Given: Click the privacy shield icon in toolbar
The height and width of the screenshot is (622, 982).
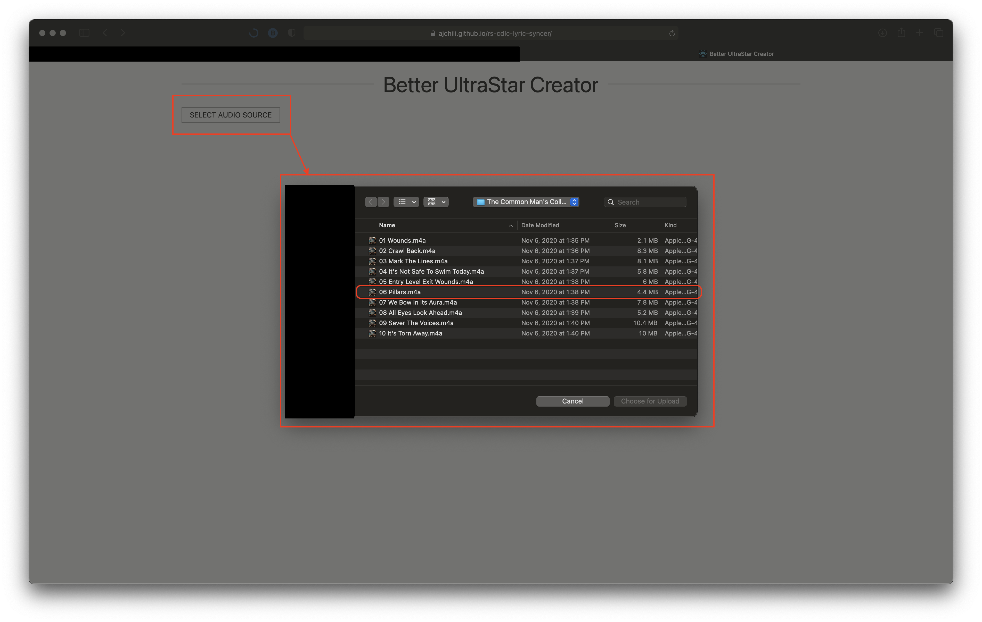Looking at the screenshot, I should click(292, 33).
